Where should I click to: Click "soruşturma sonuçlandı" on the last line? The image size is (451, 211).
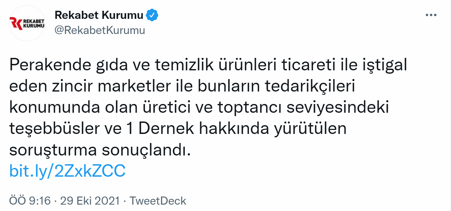pyautogui.click(x=100, y=150)
